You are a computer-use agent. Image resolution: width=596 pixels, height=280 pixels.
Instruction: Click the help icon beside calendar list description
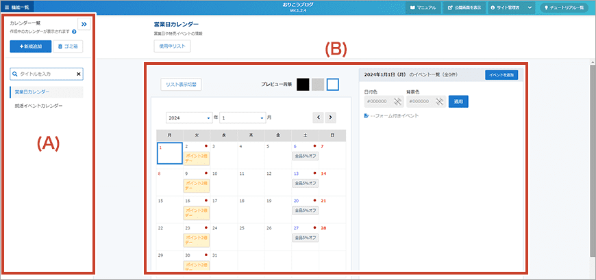[74, 31]
